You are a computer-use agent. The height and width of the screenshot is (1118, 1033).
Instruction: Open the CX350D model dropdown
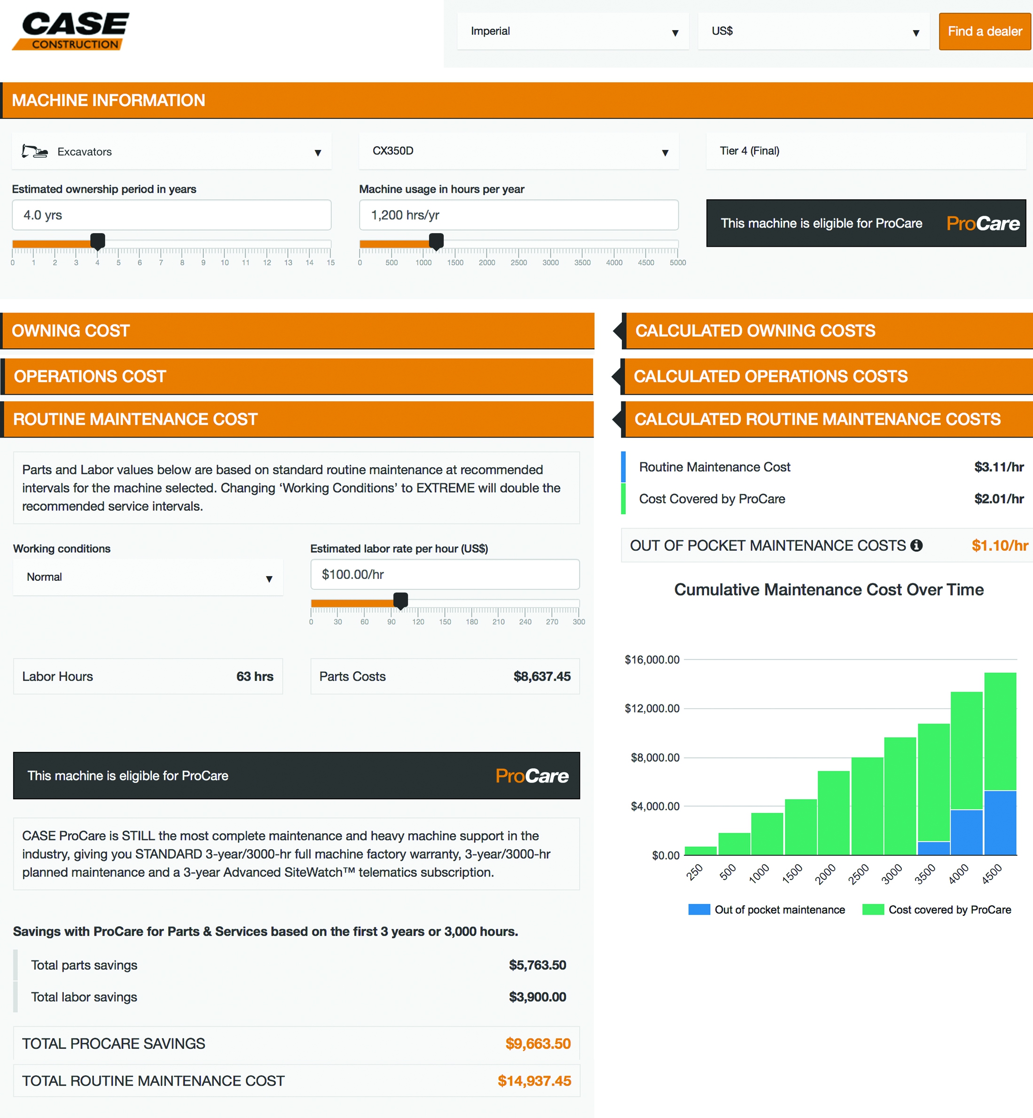(x=518, y=151)
